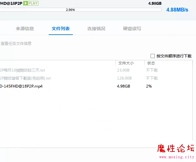
Task: Click the 文件大小 column header
Action: (x=126, y=63)
